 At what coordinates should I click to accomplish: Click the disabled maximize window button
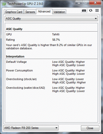(x=86, y=3)
